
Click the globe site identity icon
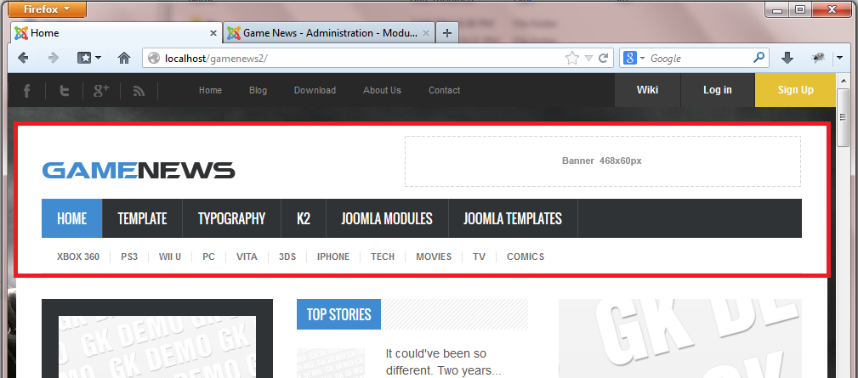click(x=154, y=58)
